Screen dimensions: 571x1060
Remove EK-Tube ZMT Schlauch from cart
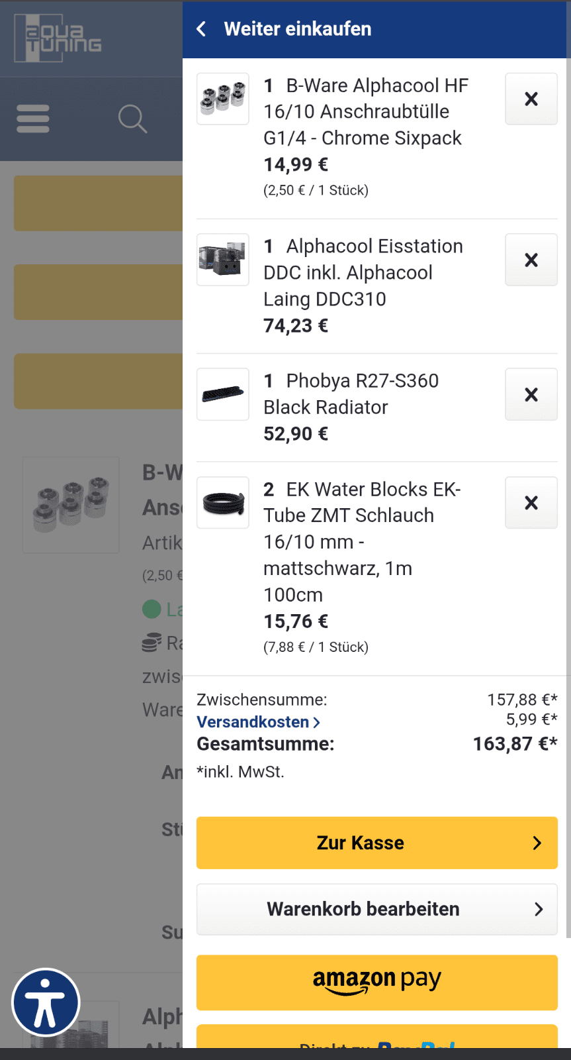pos(531,502)
